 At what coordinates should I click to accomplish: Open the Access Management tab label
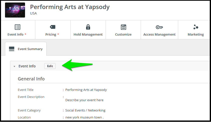click(159, 35)
